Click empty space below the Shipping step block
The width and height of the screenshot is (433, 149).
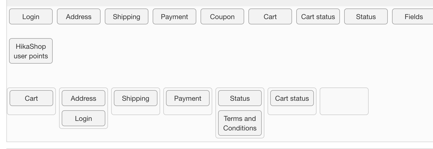click(x=136, y=111)
